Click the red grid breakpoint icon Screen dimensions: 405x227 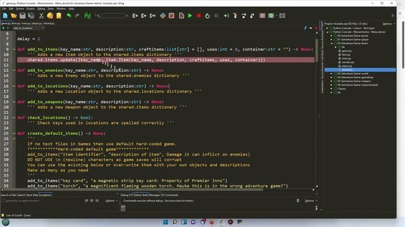[x=263, y=16]
